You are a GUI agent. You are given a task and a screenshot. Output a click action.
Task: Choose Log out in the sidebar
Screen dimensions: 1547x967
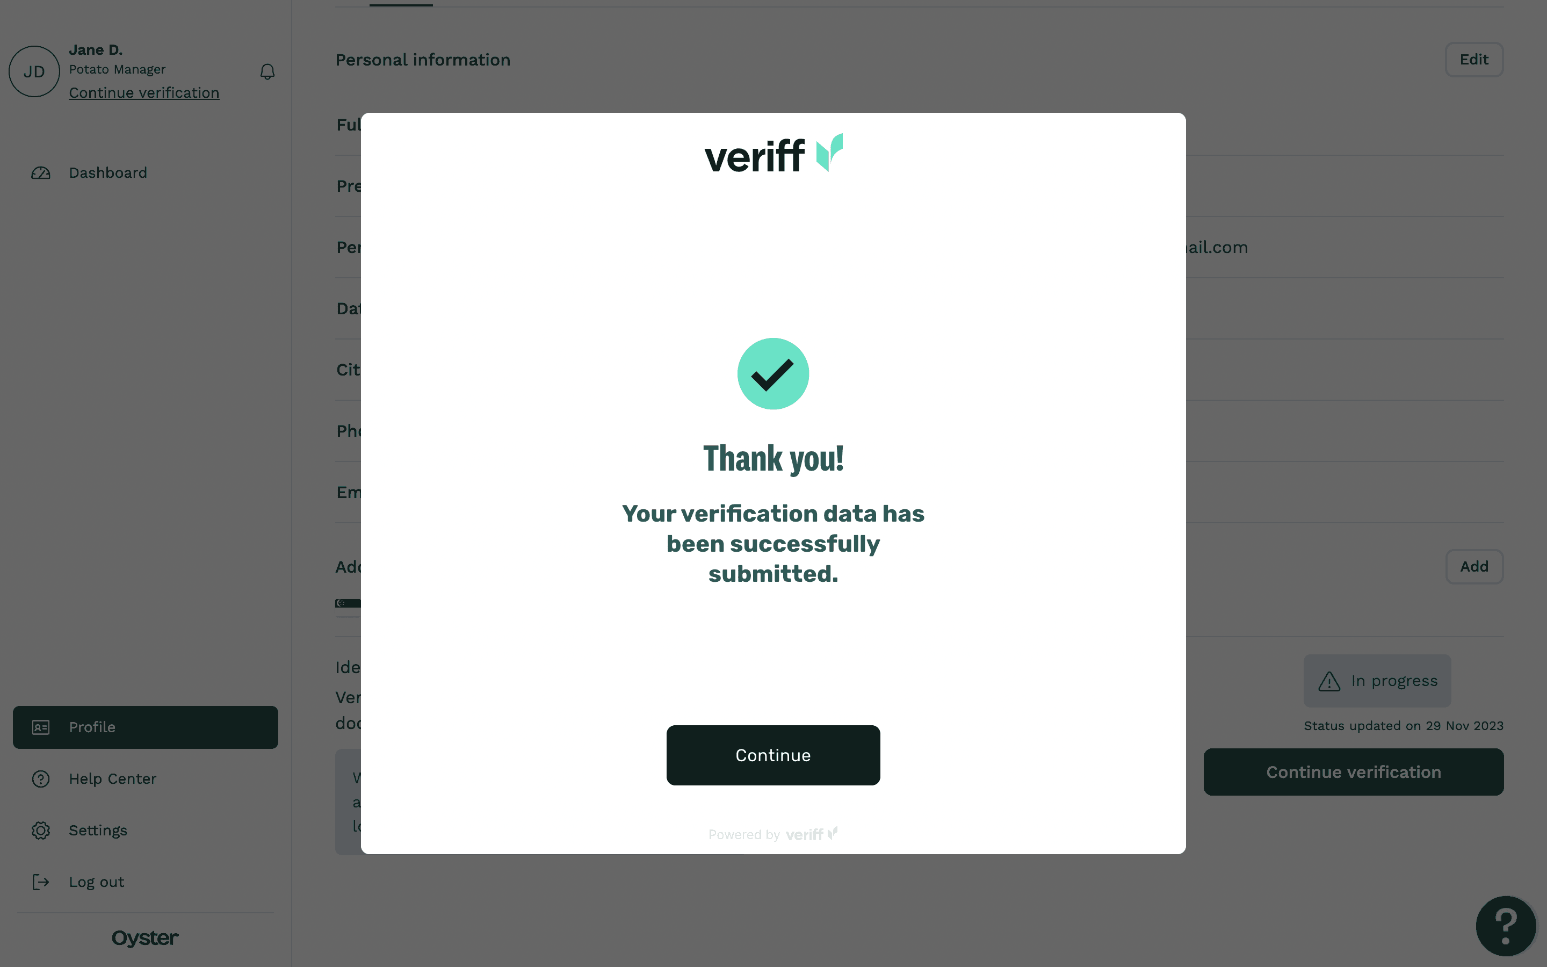coord(97,882)
